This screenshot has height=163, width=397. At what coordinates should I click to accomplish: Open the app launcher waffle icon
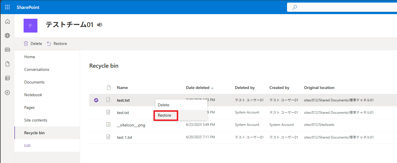[x=7, y=7]
